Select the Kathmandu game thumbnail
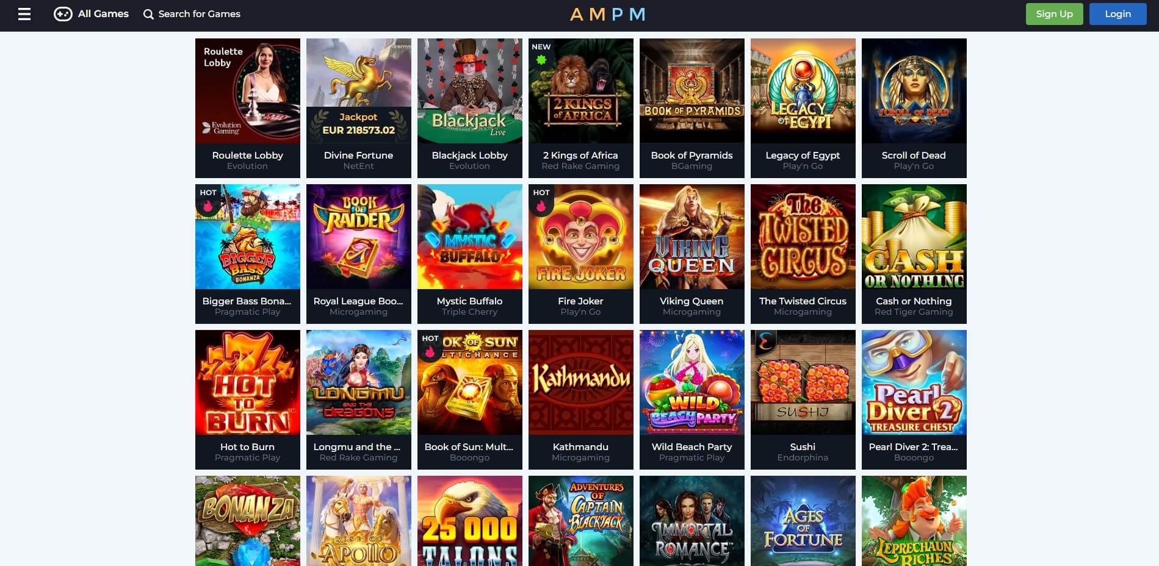 581,382
